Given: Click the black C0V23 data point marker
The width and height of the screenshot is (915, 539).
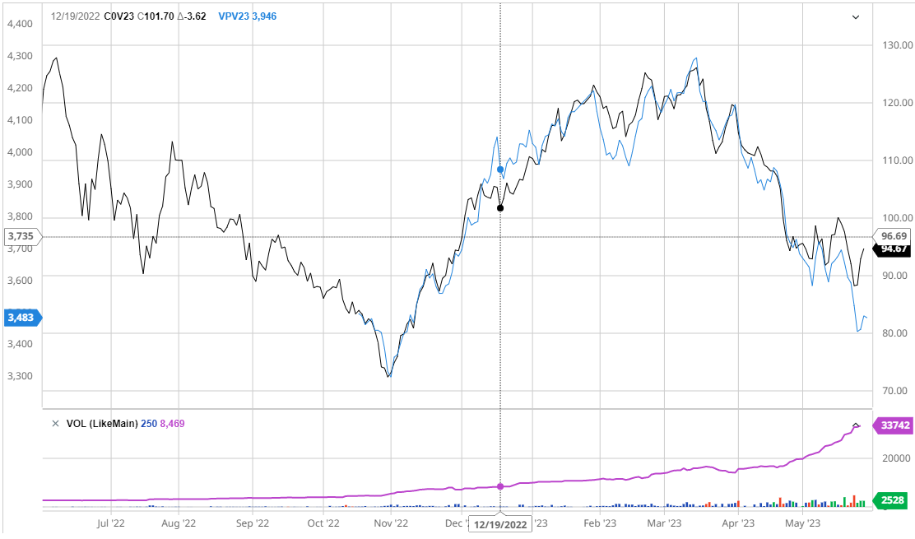Looking at the screenshot, I should pyautogui.click(x=500, y=207).
